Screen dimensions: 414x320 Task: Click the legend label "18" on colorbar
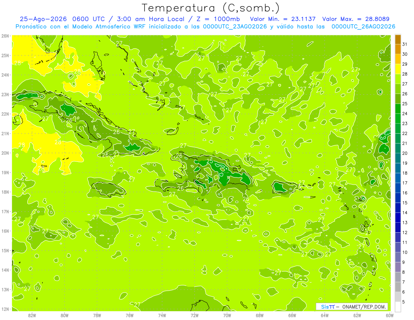405,173
